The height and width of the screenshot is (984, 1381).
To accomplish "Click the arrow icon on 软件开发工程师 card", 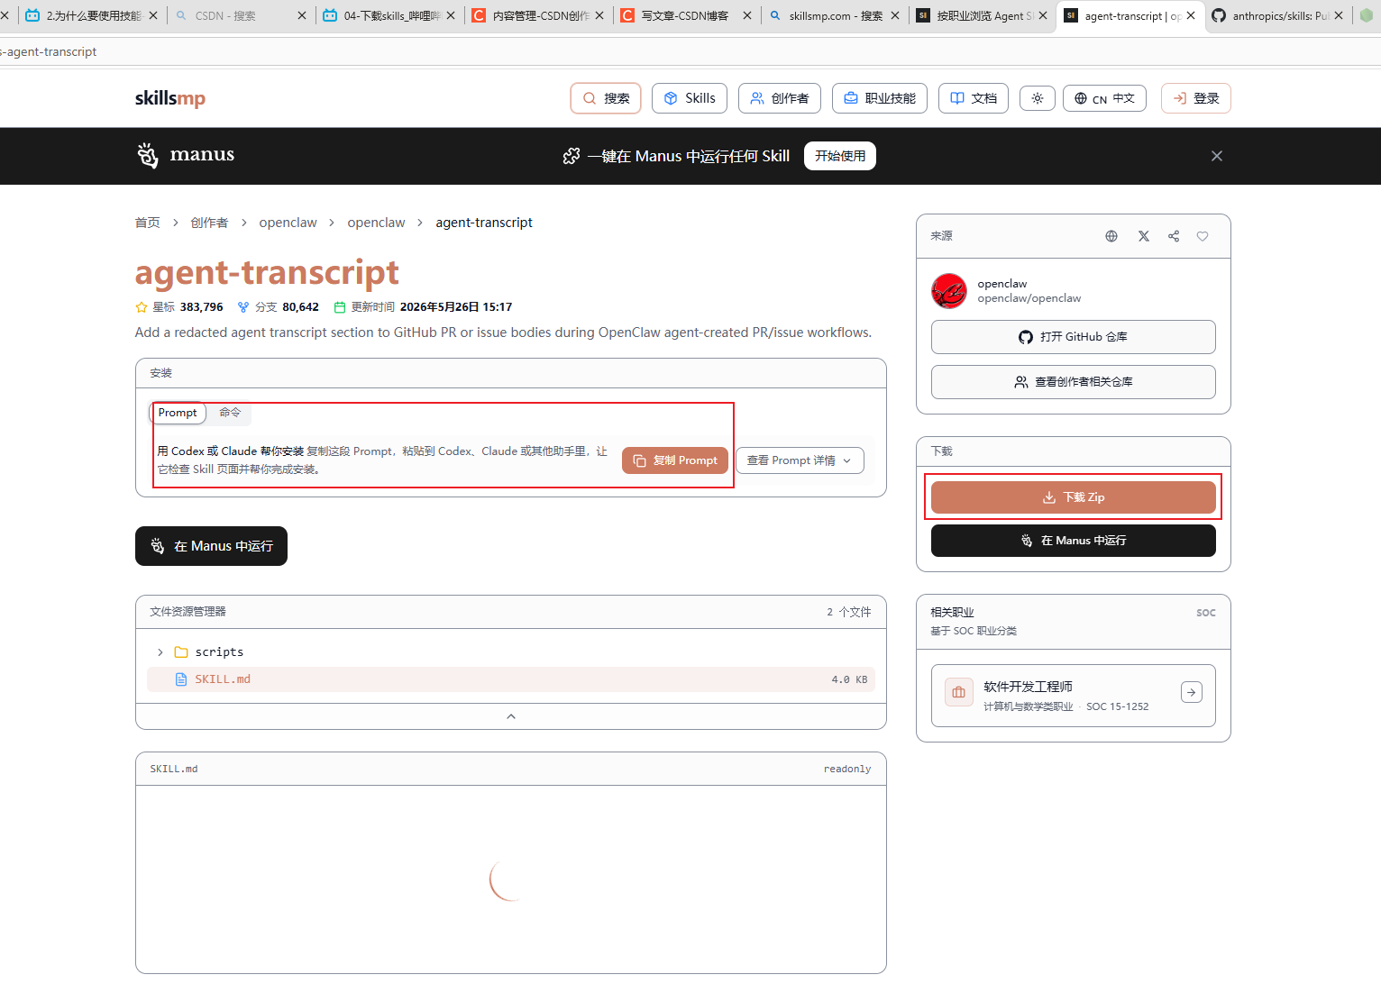I will click(x=1192, y=692).
